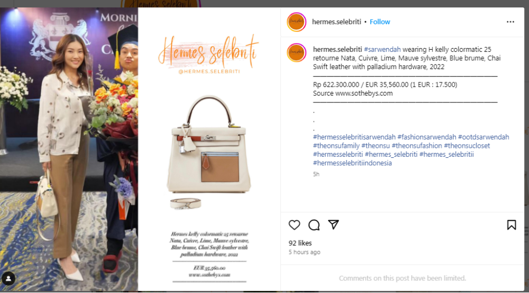Open the three-dot more options menu

tap(510, 22)
